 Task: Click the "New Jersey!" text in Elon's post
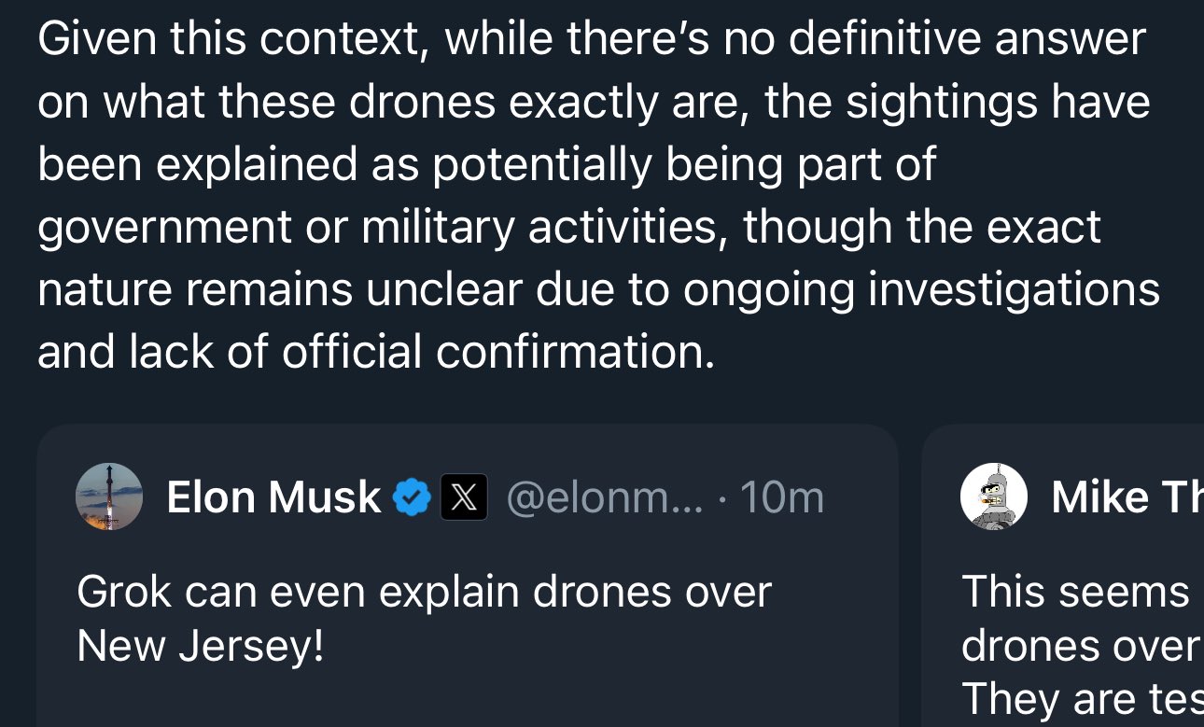[200, 646]
